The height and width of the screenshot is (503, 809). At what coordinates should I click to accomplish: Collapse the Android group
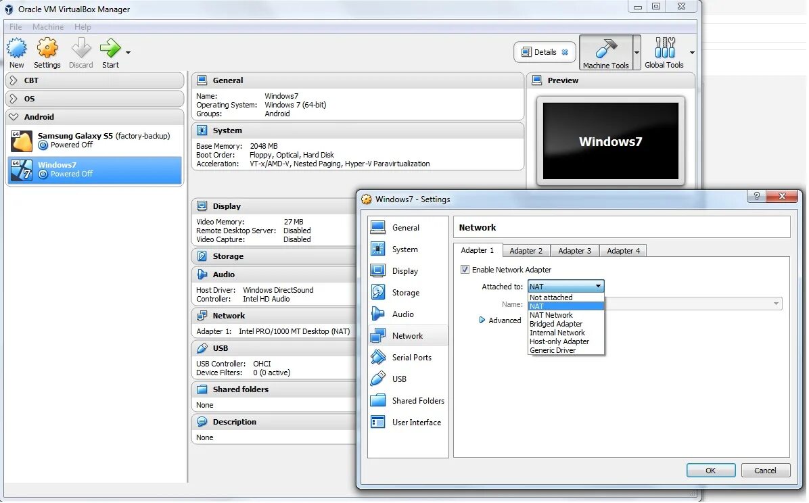point(14,117)
